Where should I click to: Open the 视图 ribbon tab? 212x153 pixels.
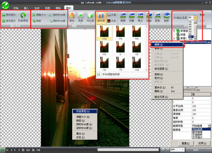tap(47, 8)
